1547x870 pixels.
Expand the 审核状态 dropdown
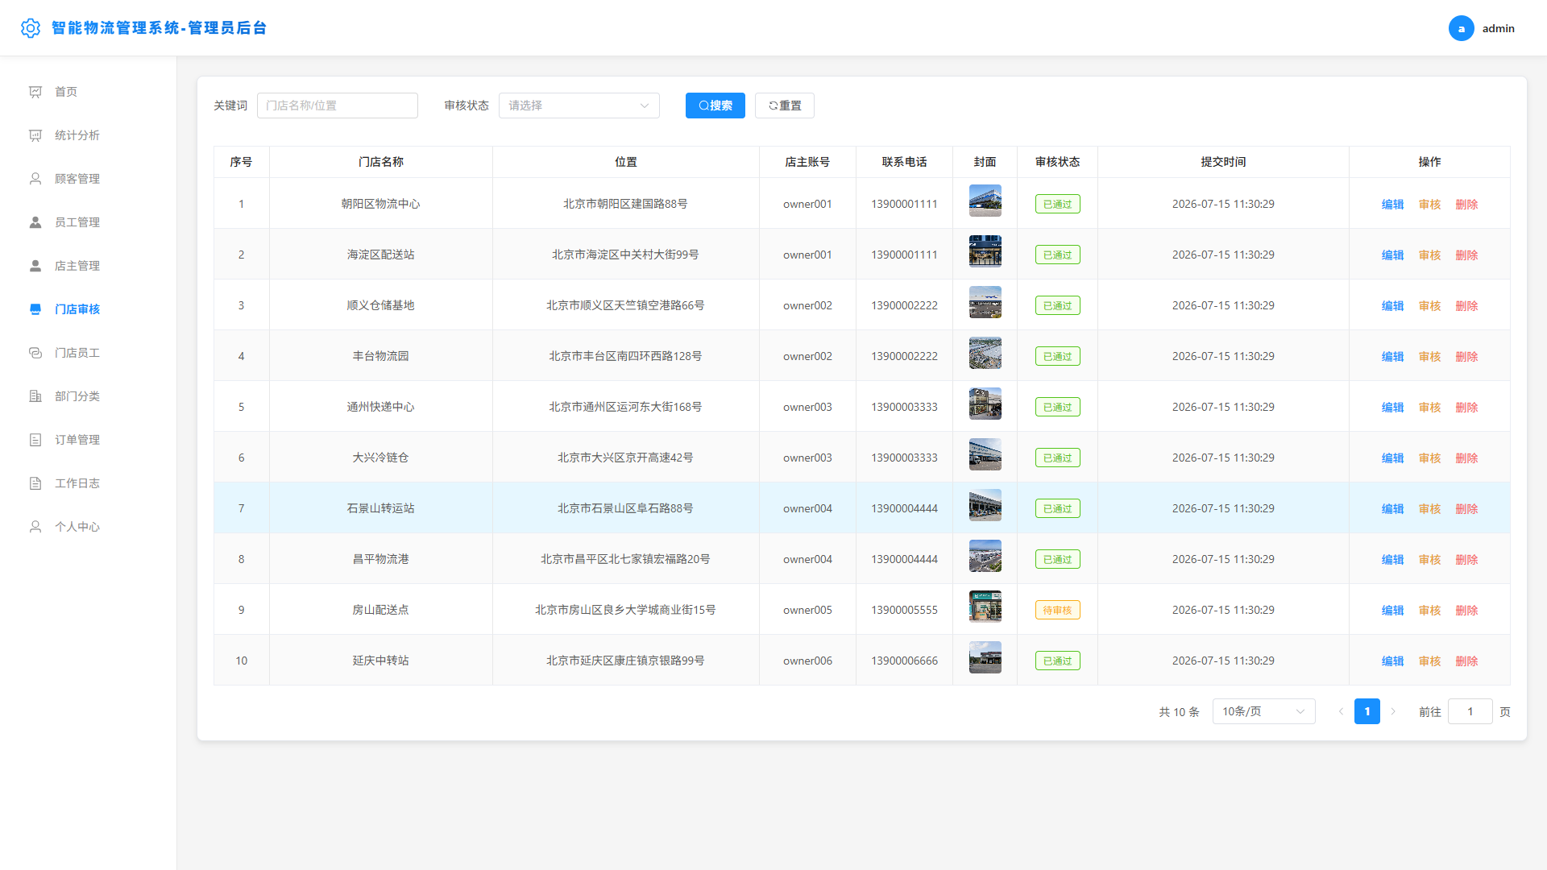click(579, 106)
